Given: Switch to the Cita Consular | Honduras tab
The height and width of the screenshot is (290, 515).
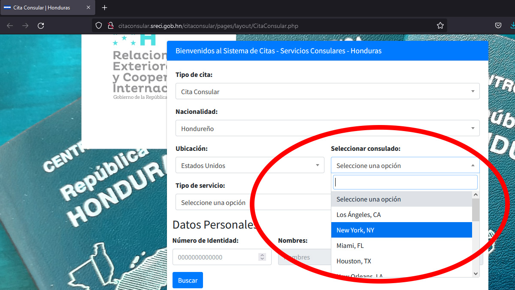Looking at the screenshot, I should [x=43, y=7].
